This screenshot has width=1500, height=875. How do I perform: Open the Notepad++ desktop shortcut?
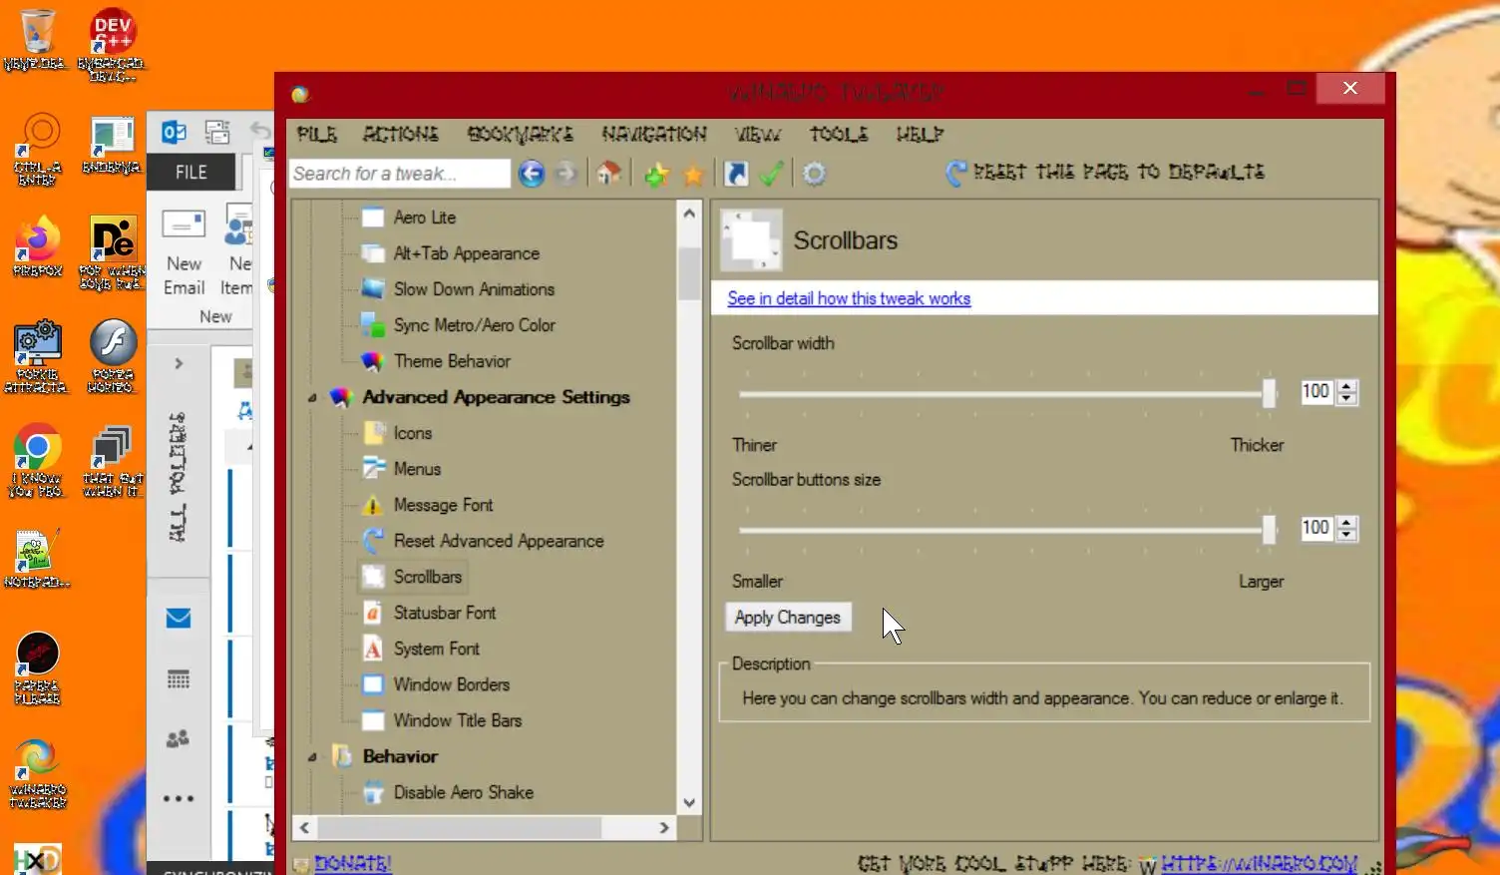pyautogui.click(x=37, y=558)
